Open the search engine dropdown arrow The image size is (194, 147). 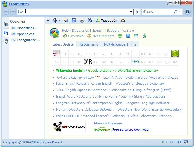[x=180, y=12]
